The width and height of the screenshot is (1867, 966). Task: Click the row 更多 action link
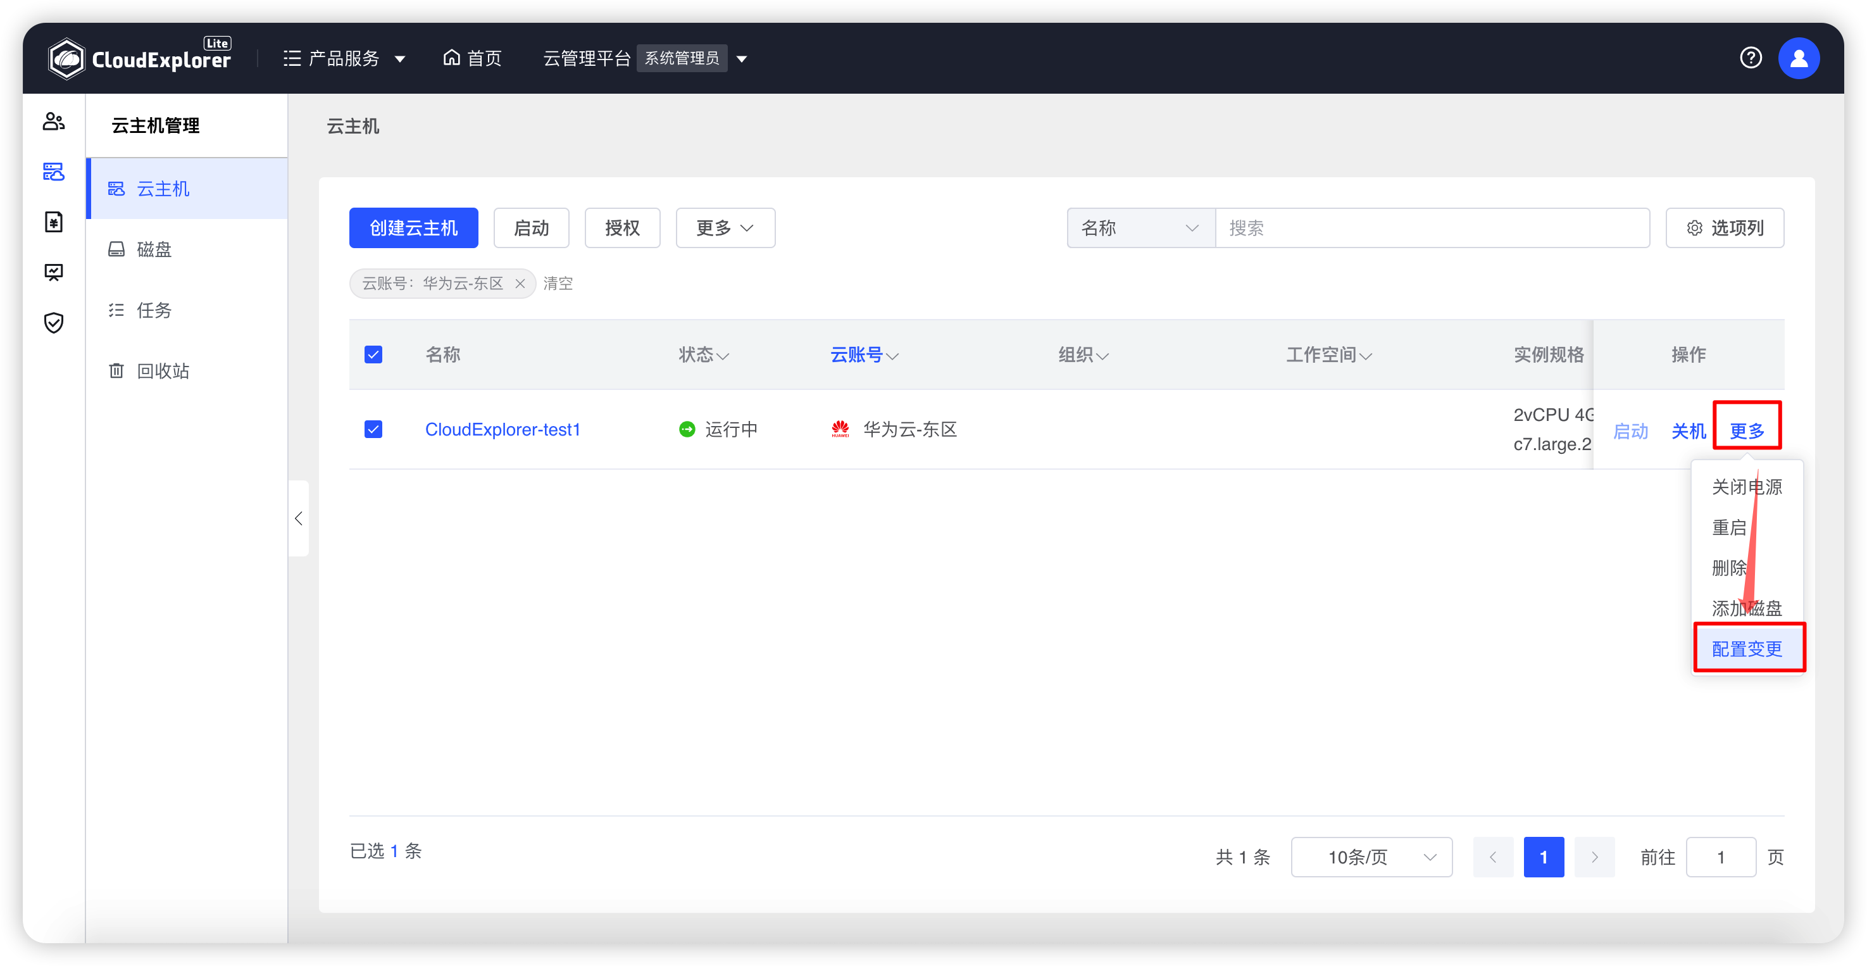1747,431
